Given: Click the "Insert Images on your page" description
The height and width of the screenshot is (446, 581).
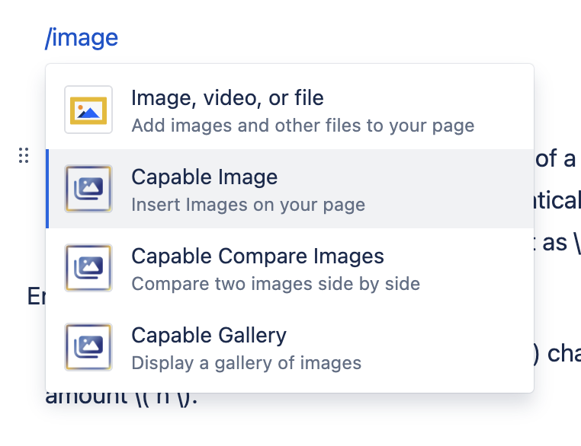Looking at the screenshot, I should (248, 205).
